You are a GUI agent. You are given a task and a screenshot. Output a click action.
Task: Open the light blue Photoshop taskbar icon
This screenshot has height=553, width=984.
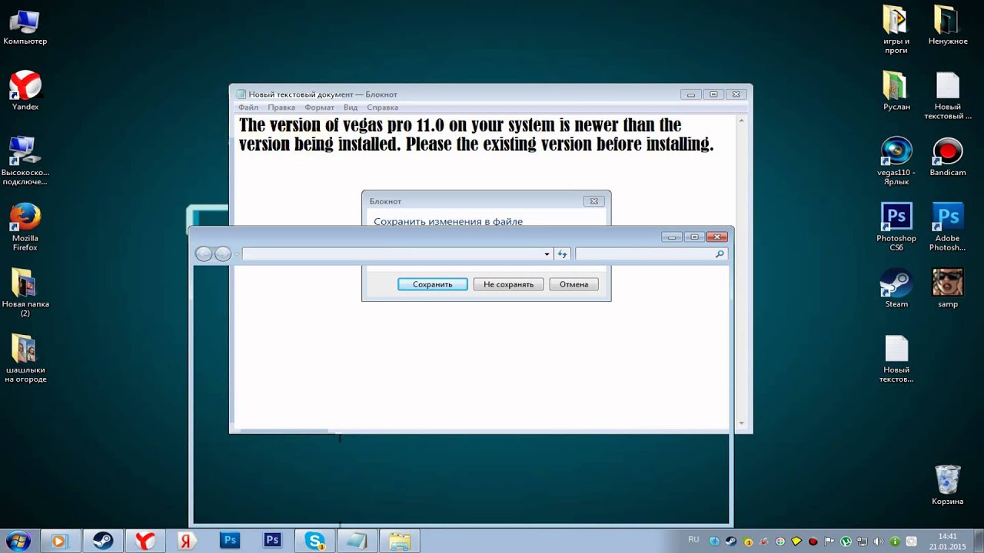tap(230, 541)
